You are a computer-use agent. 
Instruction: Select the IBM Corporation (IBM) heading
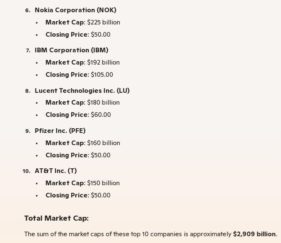(71, 50)
